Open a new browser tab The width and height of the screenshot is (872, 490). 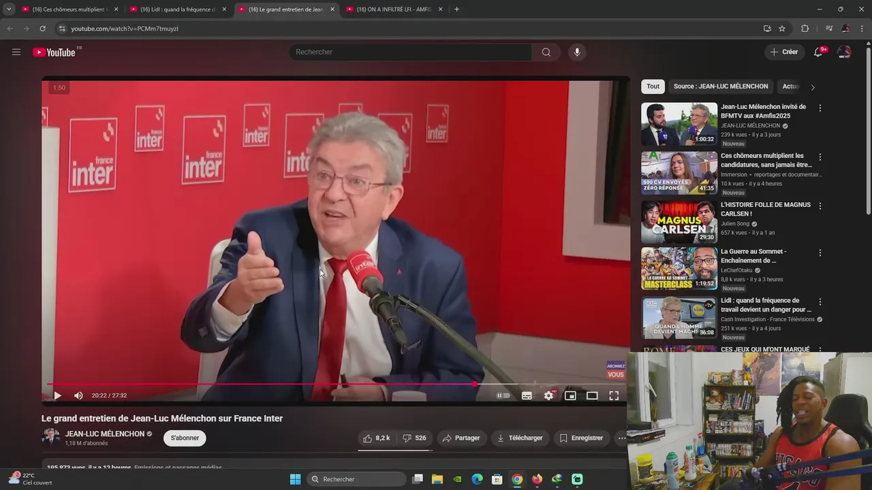click(456, 10)
